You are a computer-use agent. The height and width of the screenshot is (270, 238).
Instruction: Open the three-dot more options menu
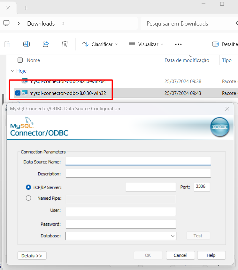(178, 44)
